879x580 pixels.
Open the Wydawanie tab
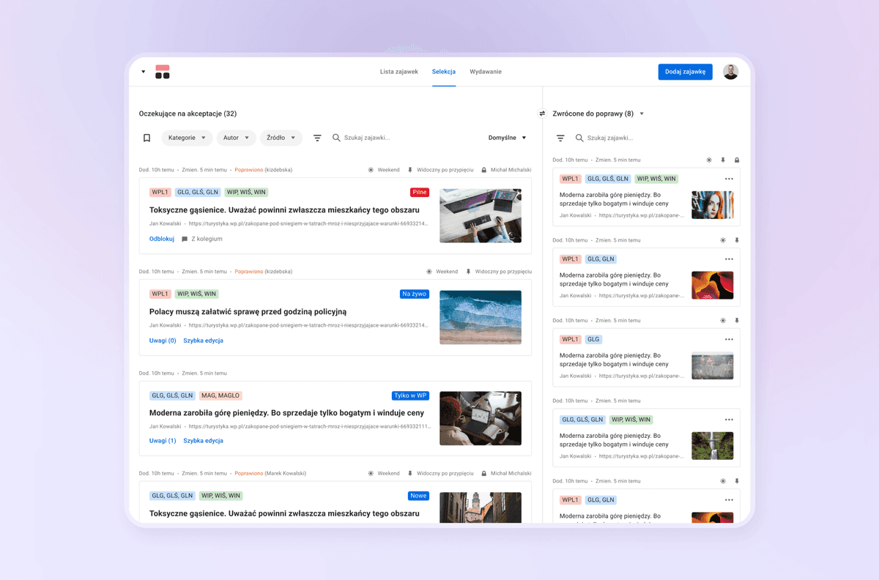486,72
